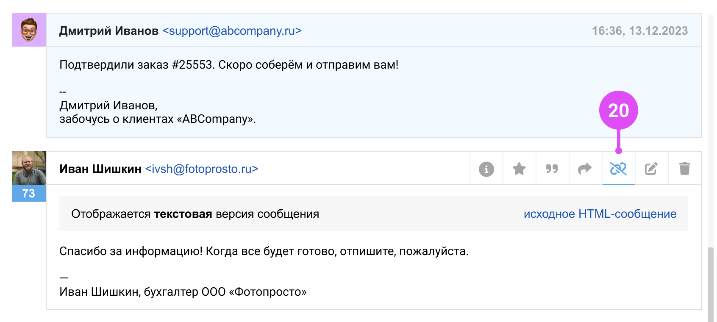Image resolution: width=717 pixels, height=322 pixels.
Task: Star Ivan Shishkin's message
Action: click(519, 169)
